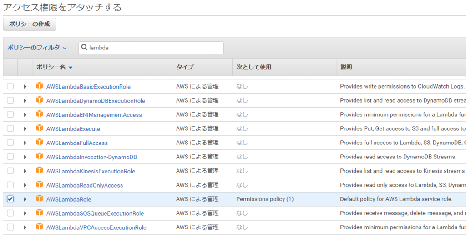Check the AWSLambdaKinesisExecutionRole checkbox

point(10,171)
